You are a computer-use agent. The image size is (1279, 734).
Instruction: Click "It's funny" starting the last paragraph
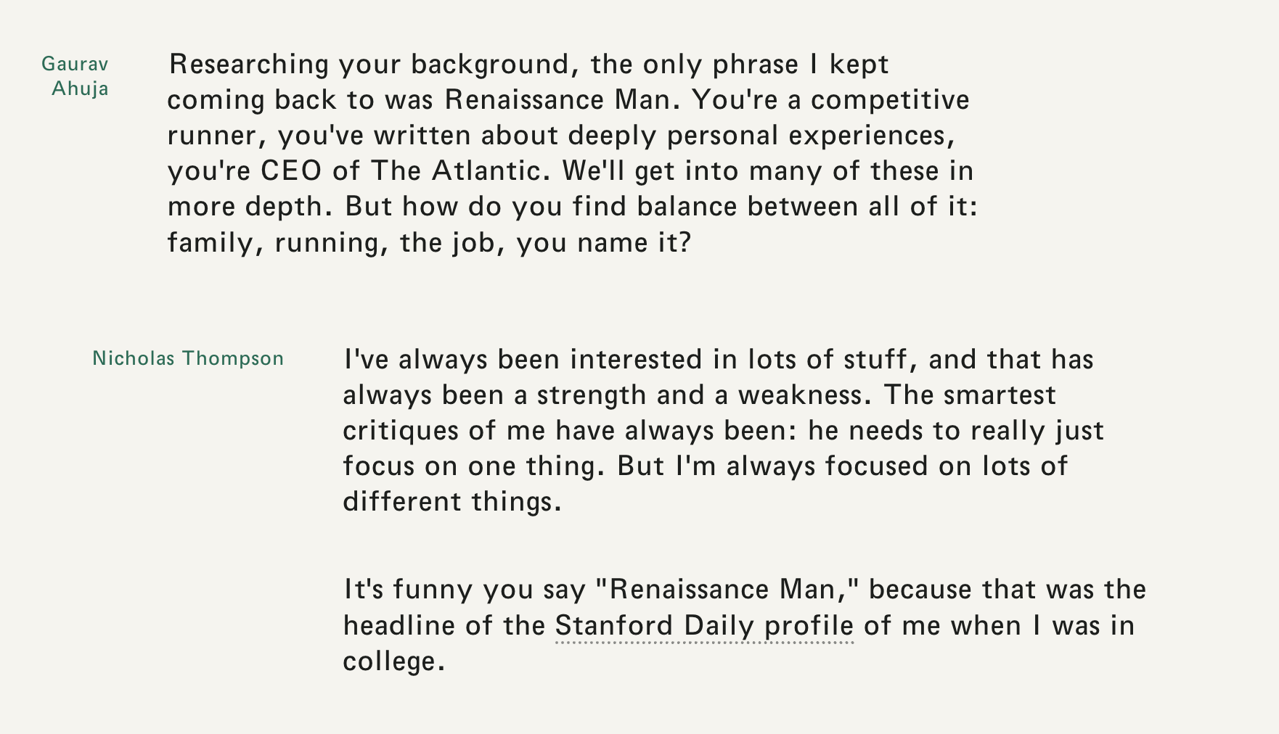click(406, 589)
